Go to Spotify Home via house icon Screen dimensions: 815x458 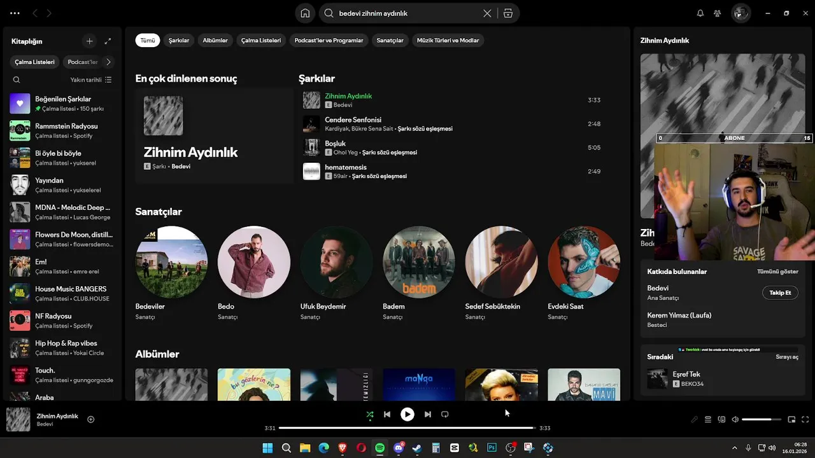point(305,13)
